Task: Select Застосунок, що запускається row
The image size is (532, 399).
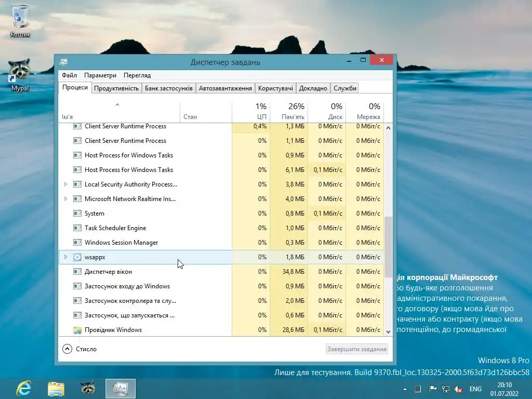Action: coord(221,315)
